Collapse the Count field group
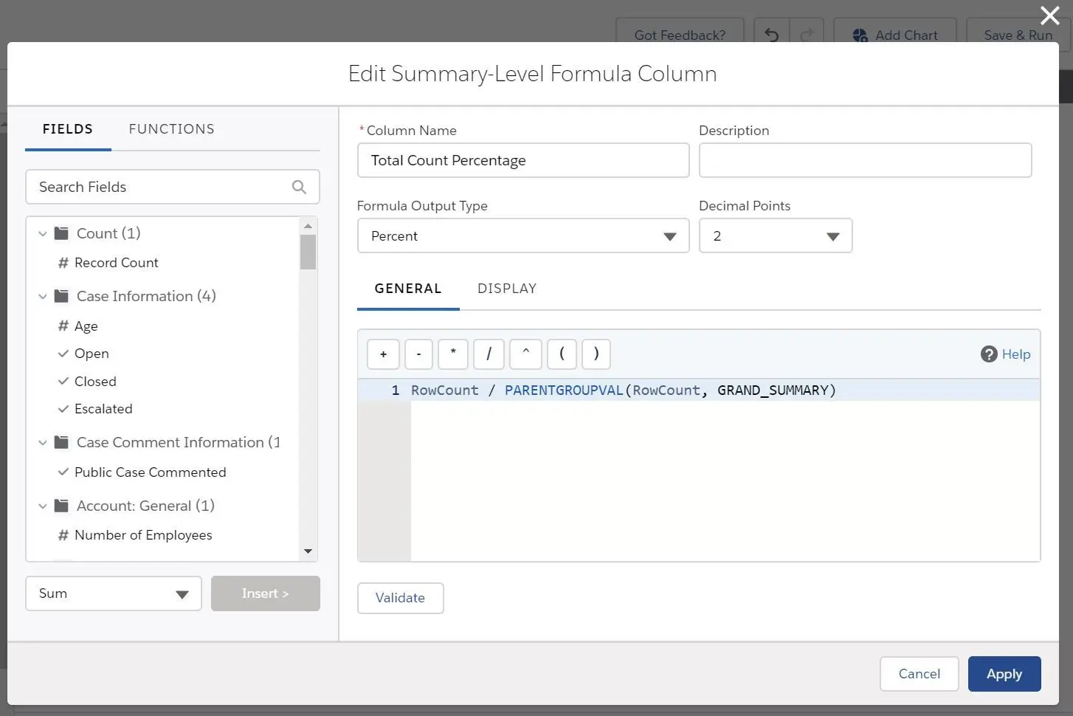 [43, 234]
